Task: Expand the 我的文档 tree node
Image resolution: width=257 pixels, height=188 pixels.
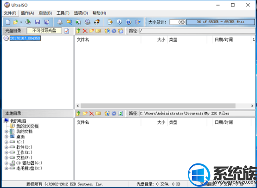Action: (x=6, y=132)
